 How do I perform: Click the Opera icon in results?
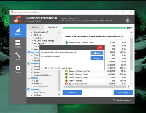click(67, 84)
